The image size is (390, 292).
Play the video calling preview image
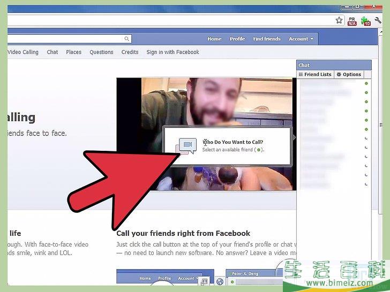pyautogui.click(x=206, y=134)
